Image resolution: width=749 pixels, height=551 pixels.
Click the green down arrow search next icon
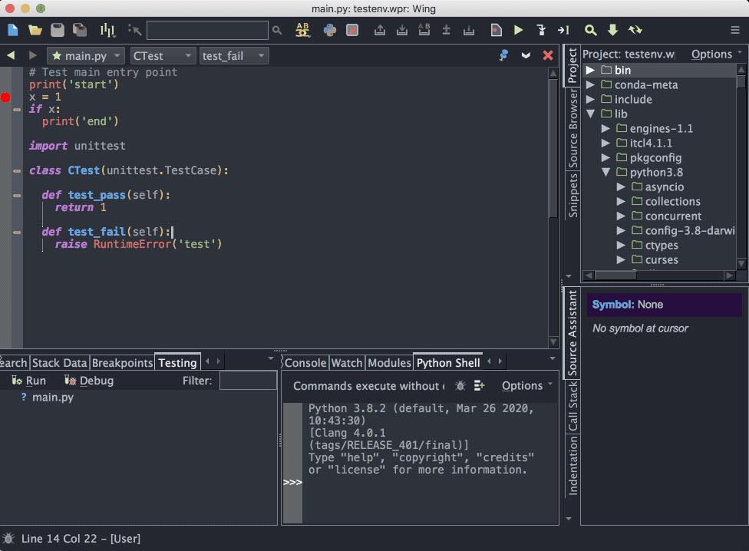[613, 30]
